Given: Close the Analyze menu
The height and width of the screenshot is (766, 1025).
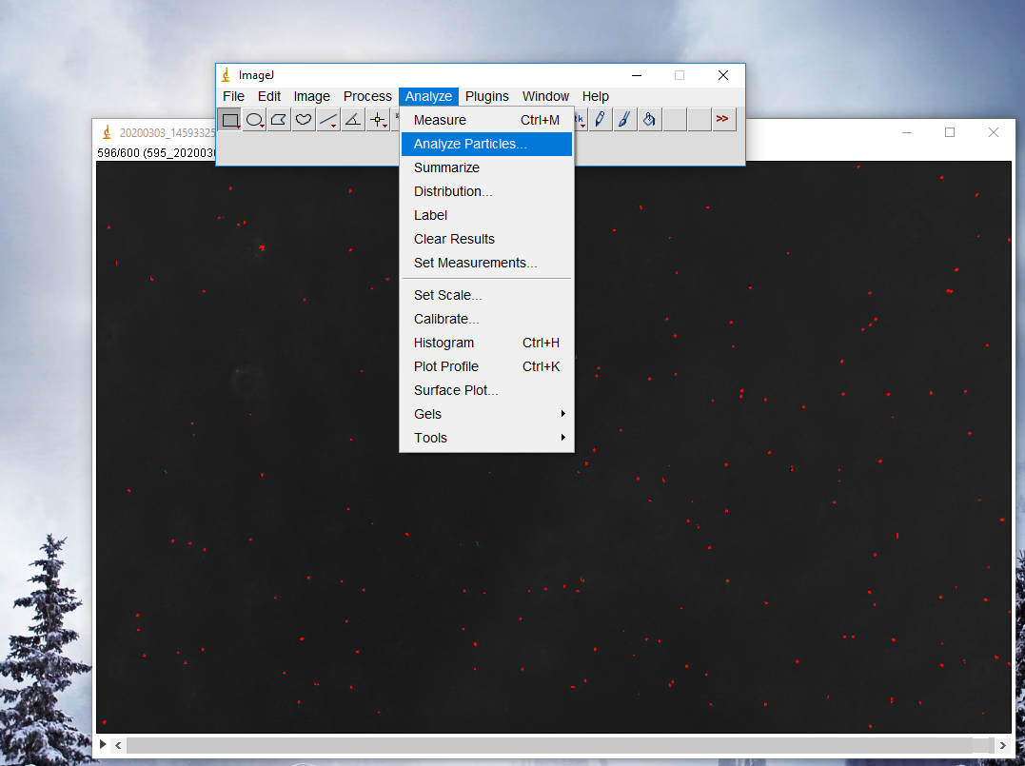Looking at the screenshot, I should click(x=428, y=96).
